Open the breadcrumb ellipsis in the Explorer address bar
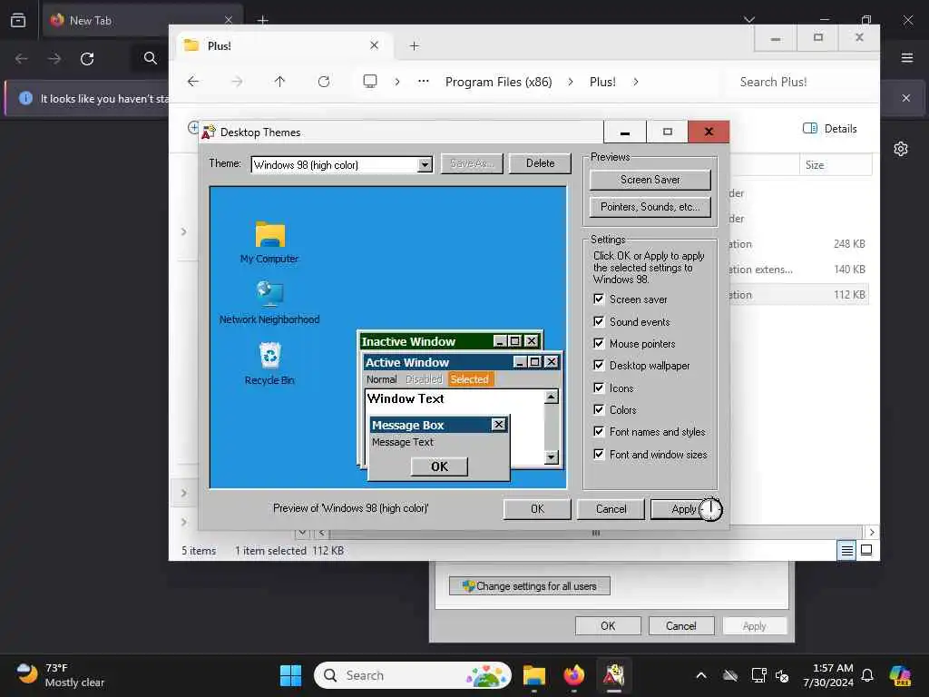 coord(423,82)
